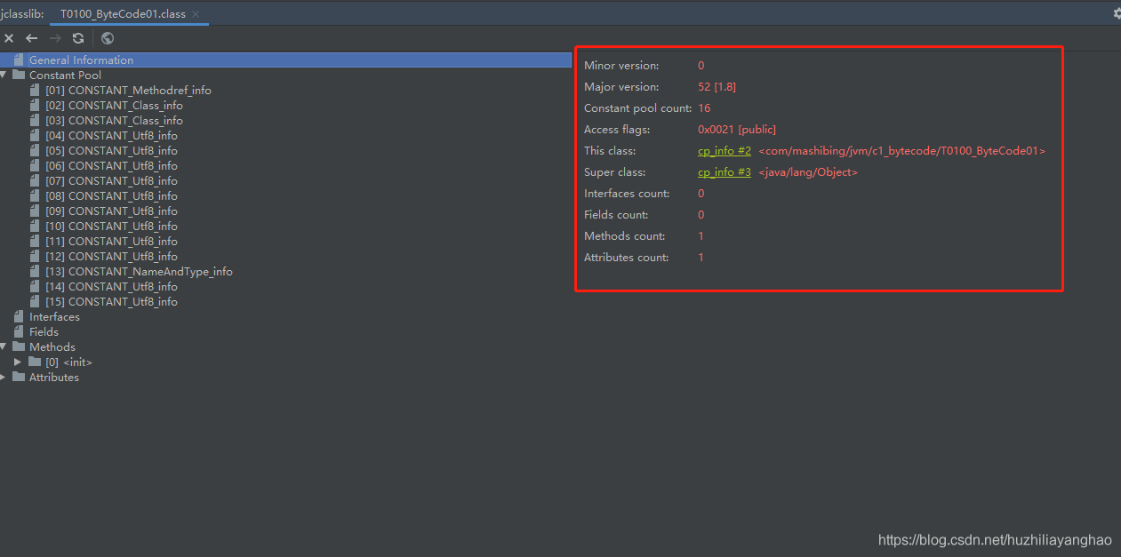Image resolution: width=1121 pixels, height=557 pixels.
Task: Open the CSDN blog watermark link
Action: click(994, 539)
